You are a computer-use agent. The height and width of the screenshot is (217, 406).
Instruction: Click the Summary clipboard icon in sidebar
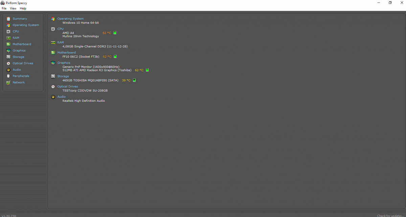pos(8,19)
